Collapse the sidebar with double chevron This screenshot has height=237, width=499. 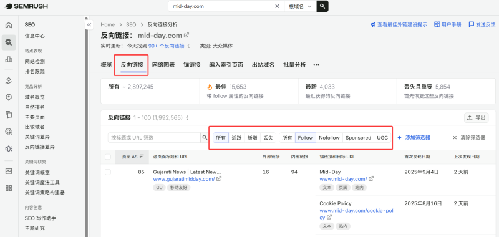pyautogui.click(x=89, y=24)
